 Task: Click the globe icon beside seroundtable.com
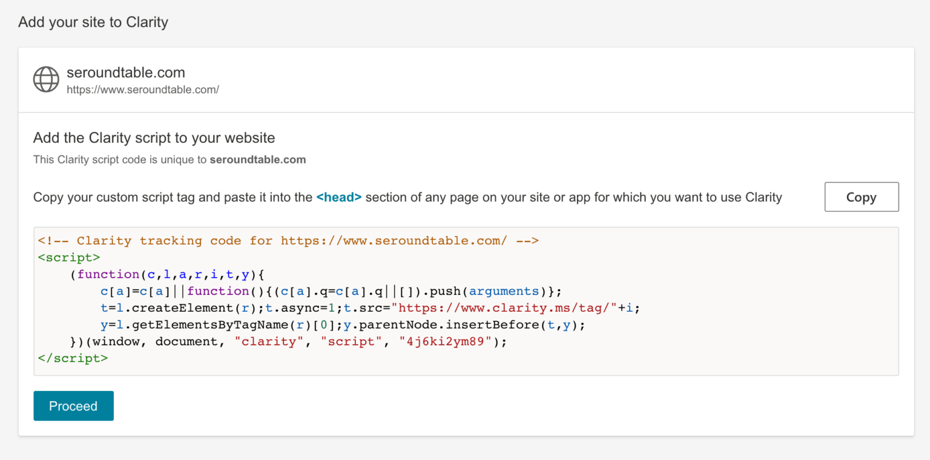[46, 79]
